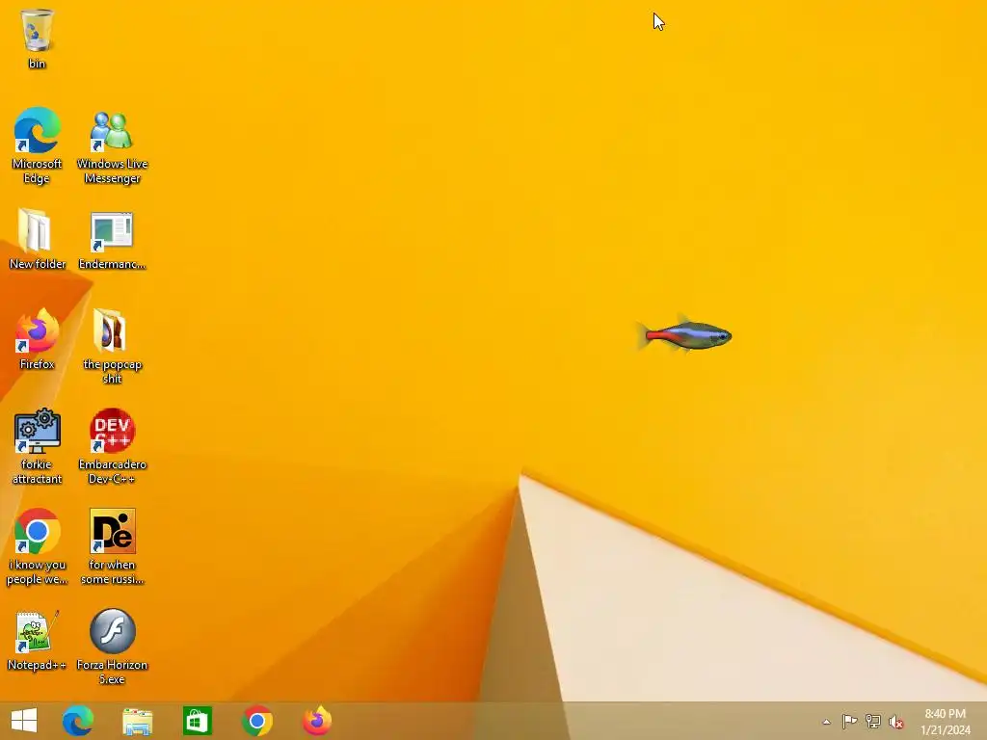Select the Endermanc... desktop shortcut

click(112, 239)
